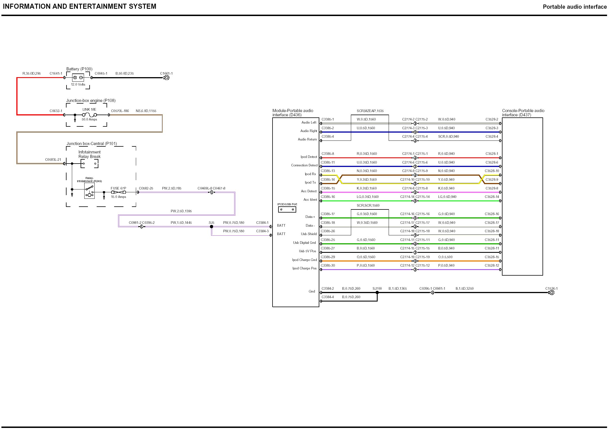Click the C1661-1 ground eyelet terminal
611x433 pixels.
167,78
